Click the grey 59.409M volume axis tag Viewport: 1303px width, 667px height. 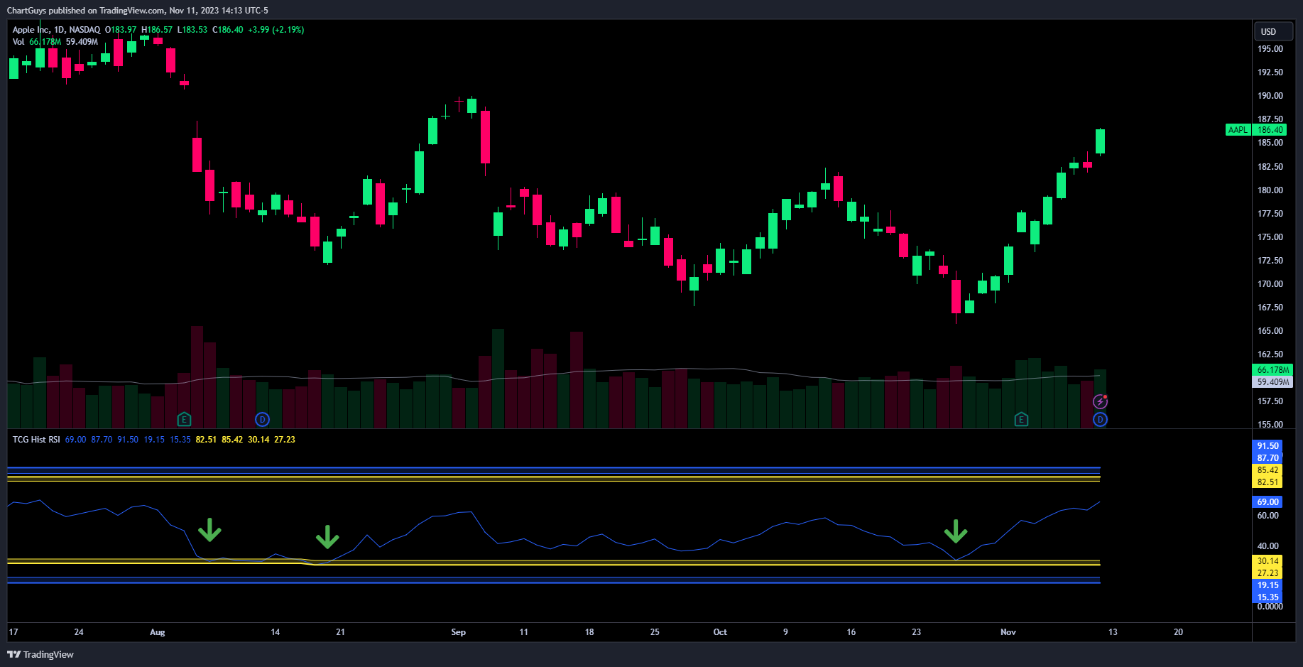[1272, 382]
